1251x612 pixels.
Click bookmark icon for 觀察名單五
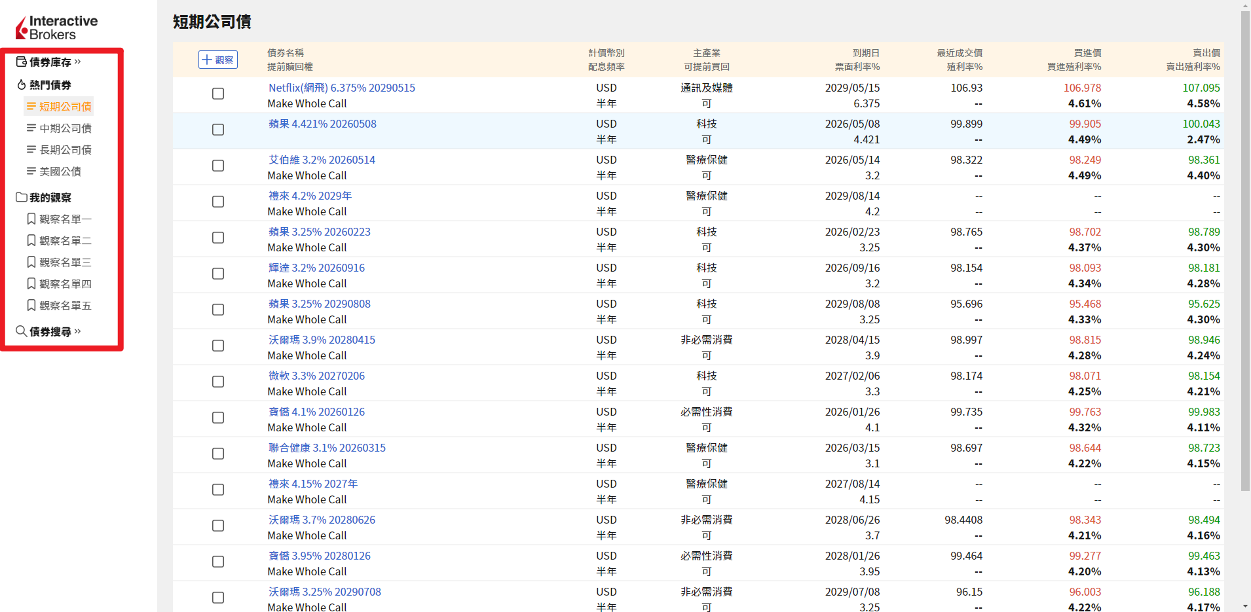pyautogui.click(x=31, y=305)
